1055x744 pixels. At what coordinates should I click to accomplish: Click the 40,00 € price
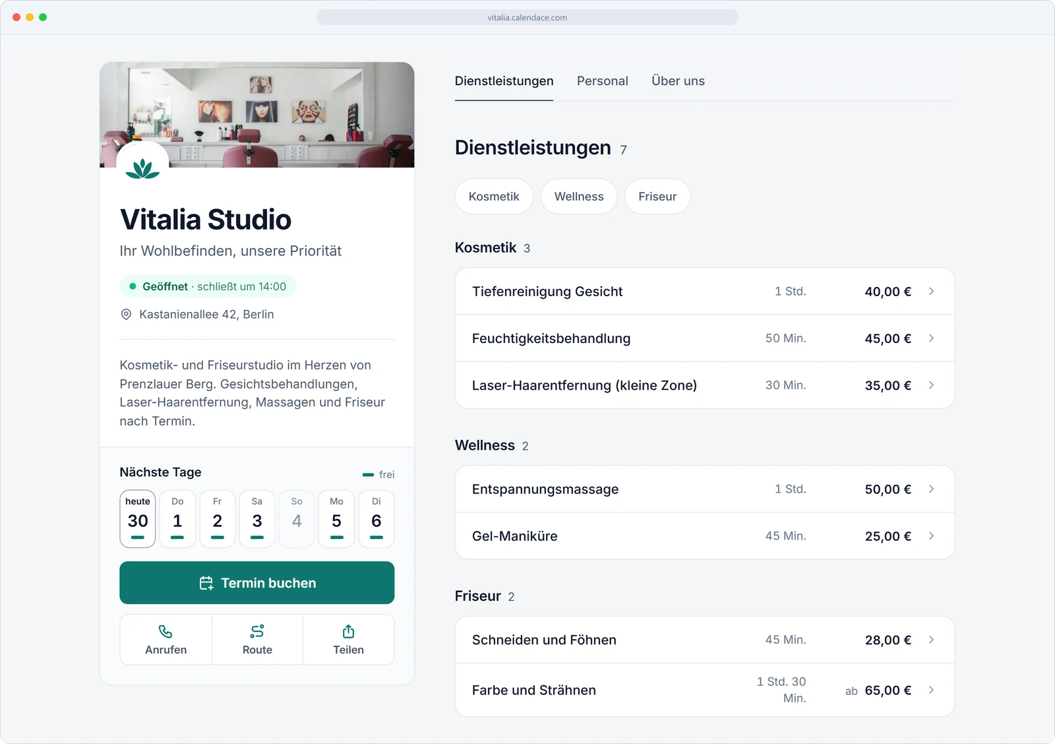pos(888,292)
